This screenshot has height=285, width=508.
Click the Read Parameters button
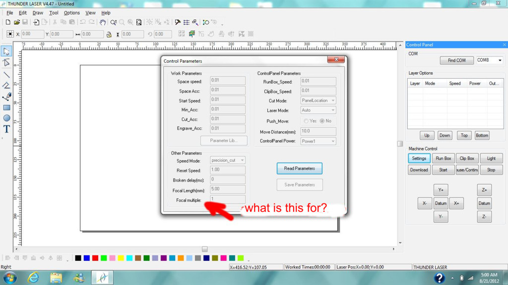[299, 168]
